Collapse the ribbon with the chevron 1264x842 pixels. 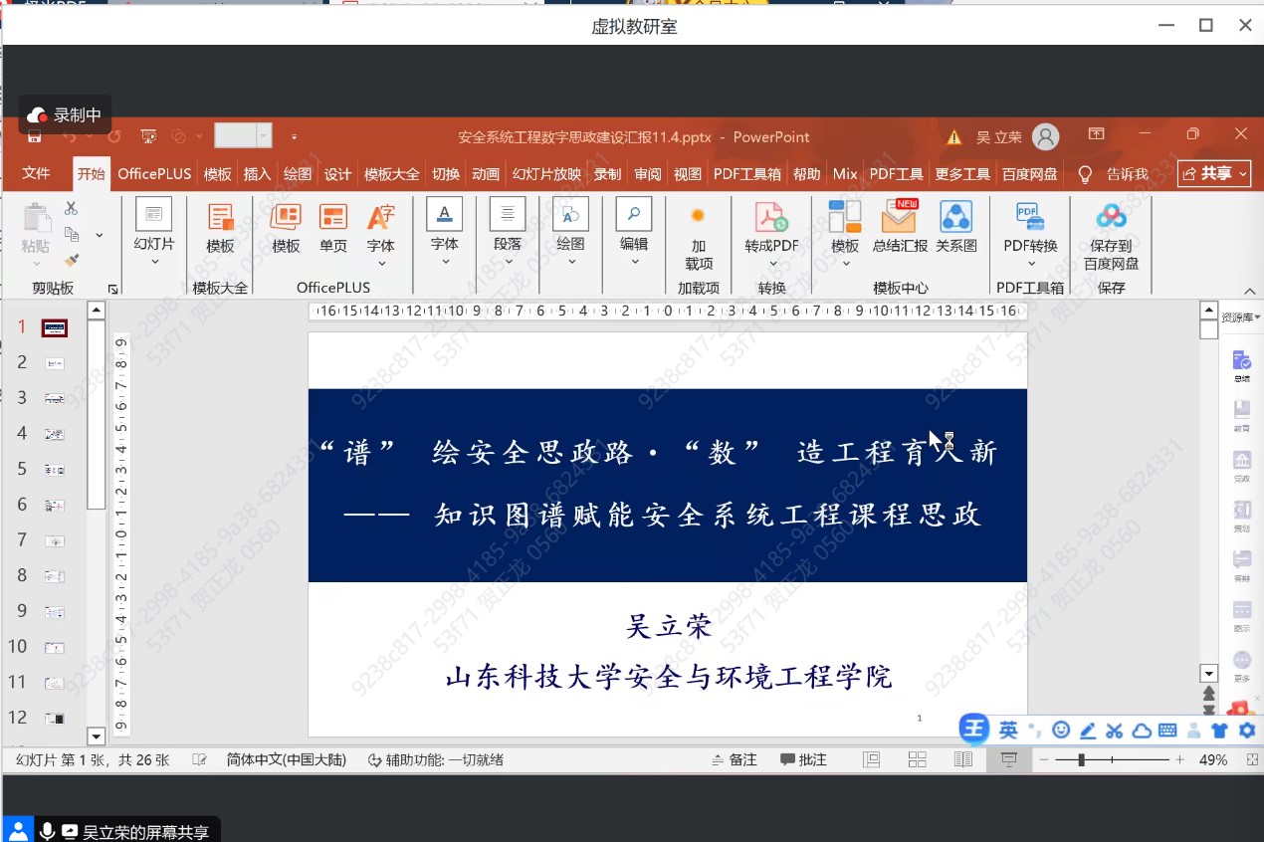pyautogui.click(x=1250, y=290)
